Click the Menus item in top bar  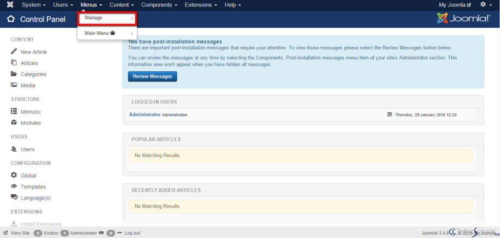click(x=91, y=5)
